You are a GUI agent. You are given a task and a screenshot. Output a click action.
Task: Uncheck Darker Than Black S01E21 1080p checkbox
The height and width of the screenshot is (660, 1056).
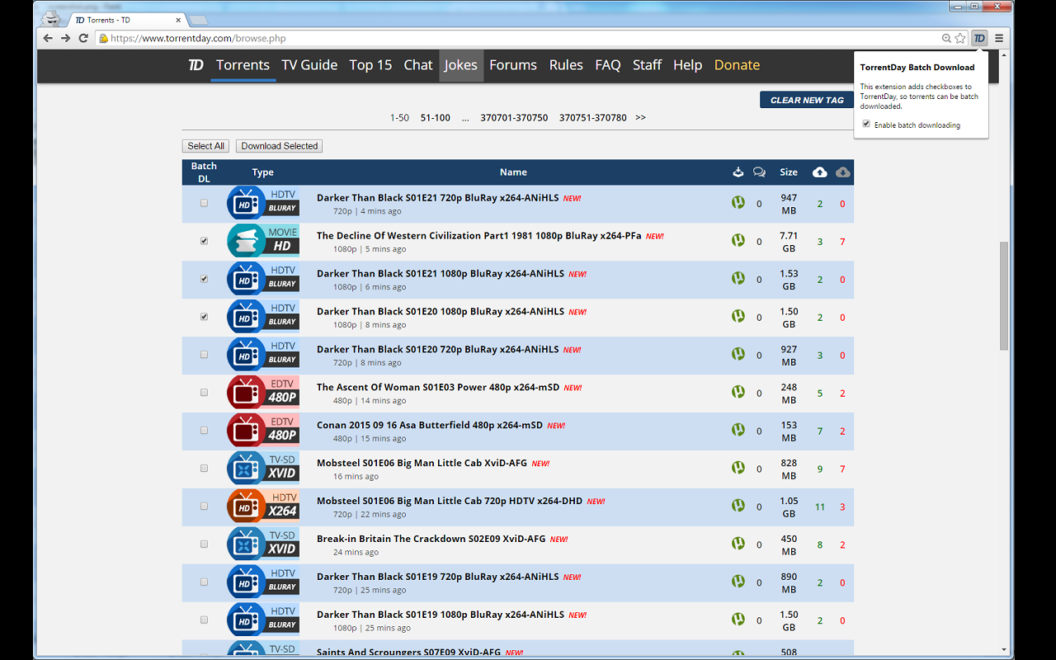(204, 279)
